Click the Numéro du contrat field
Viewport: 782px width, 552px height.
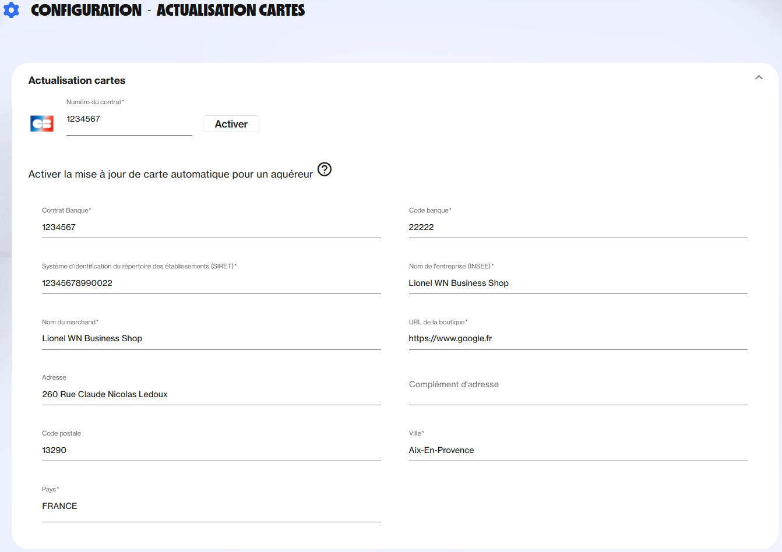pyautogui.click(x=129, y=119)
